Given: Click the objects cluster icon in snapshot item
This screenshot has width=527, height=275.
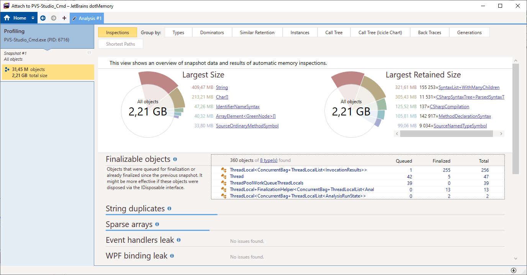Looking at the screenshot, I should click(x=7, y=70).
